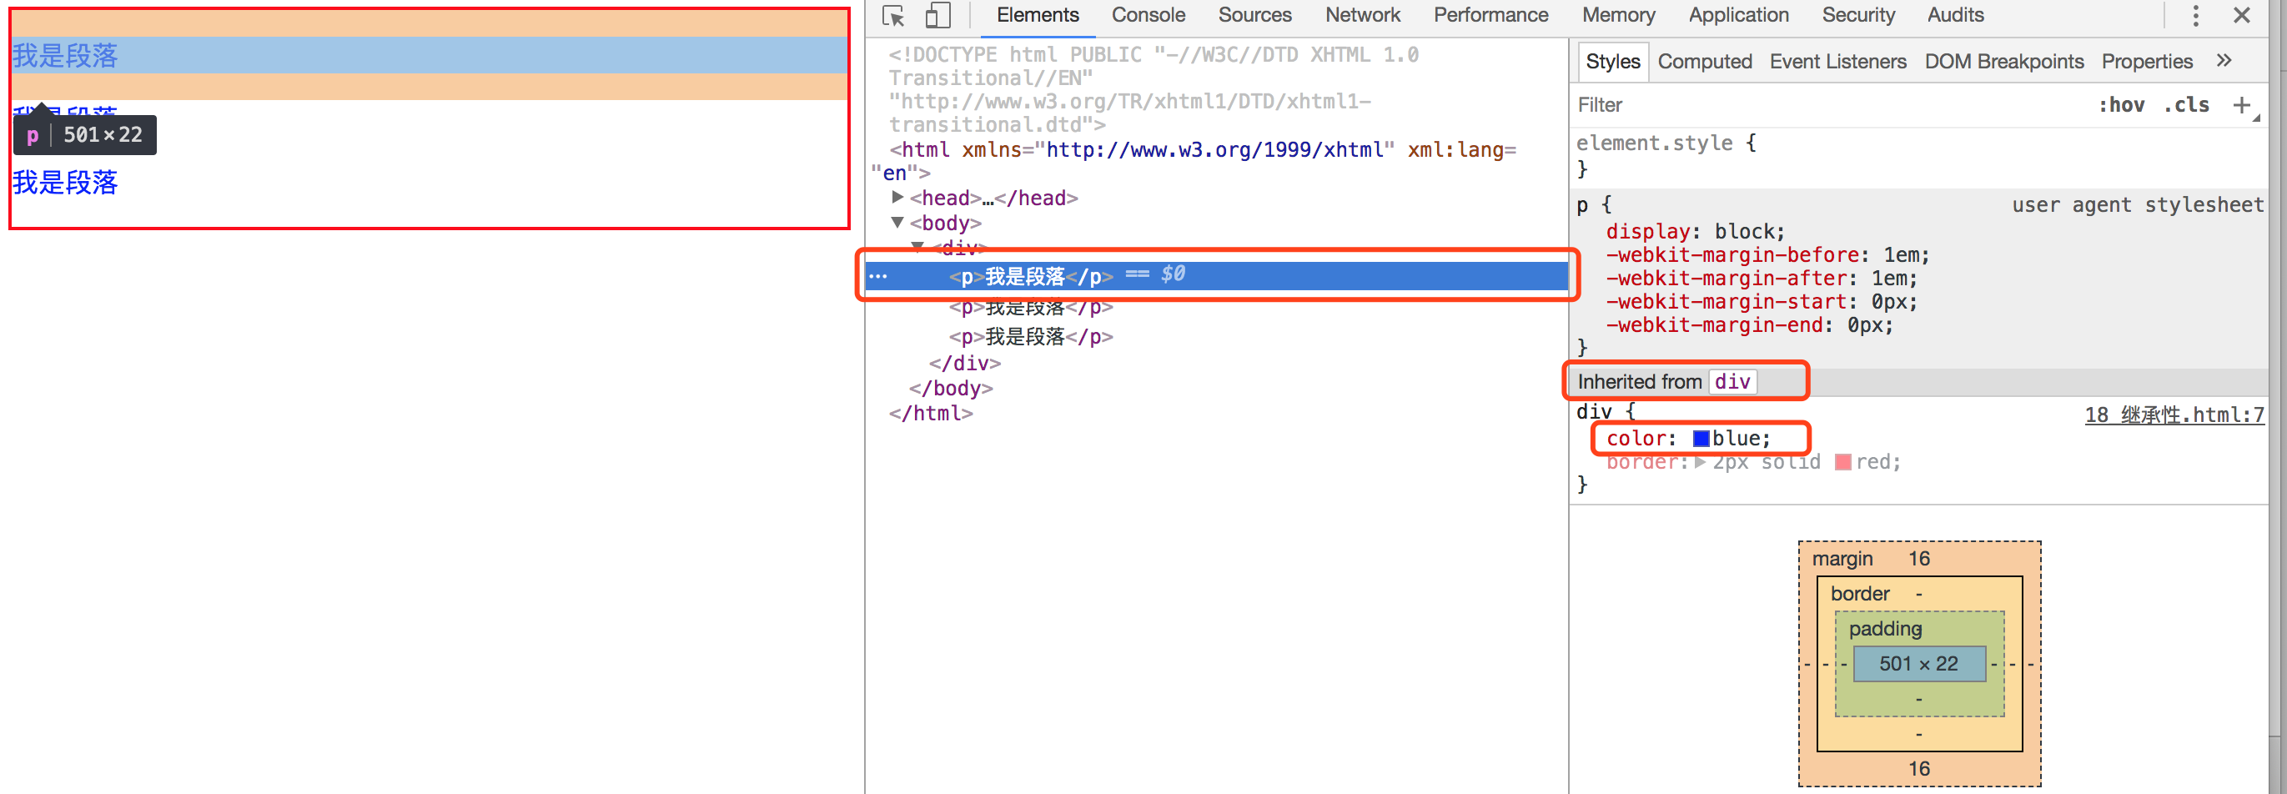The width and height of the screenshot is (2287, 794).
Task: Collapse the div element node
Action: (x=918, y=246)
